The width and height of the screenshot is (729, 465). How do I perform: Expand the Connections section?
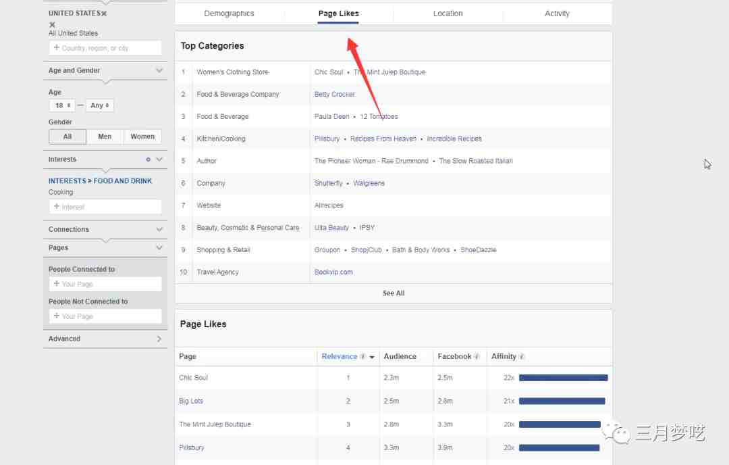pyautogui.click(x=159, y=230)
